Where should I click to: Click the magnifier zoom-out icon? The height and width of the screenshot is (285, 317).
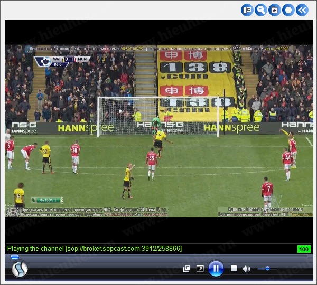tap(261, 9)
